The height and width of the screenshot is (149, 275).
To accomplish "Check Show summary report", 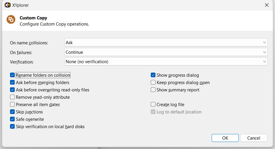I will [x=153, y=90].
